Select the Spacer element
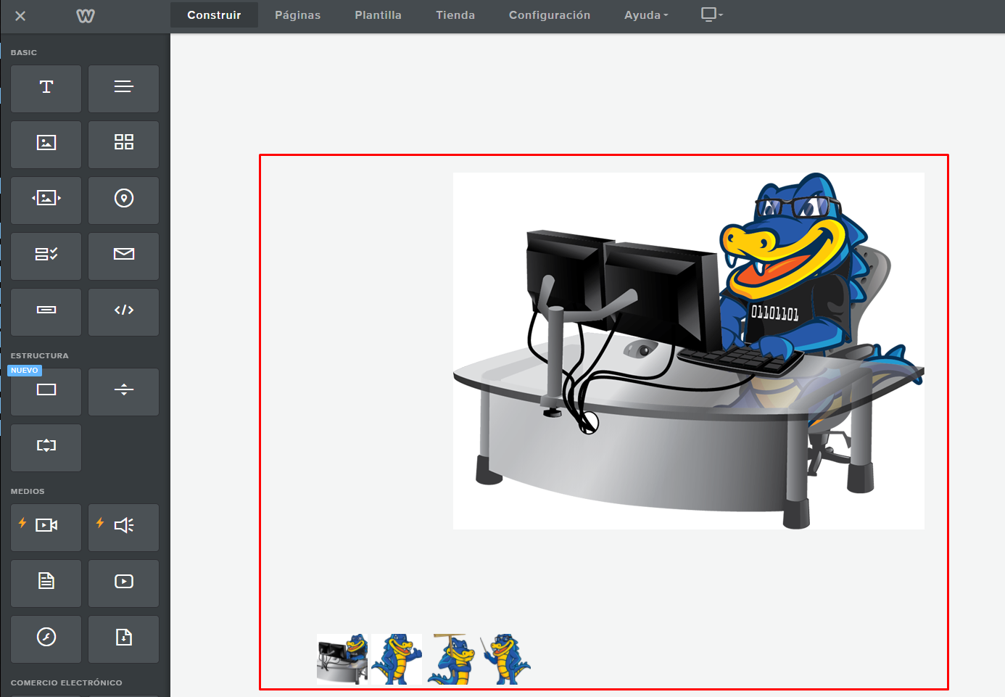 [x=46, y=448]
